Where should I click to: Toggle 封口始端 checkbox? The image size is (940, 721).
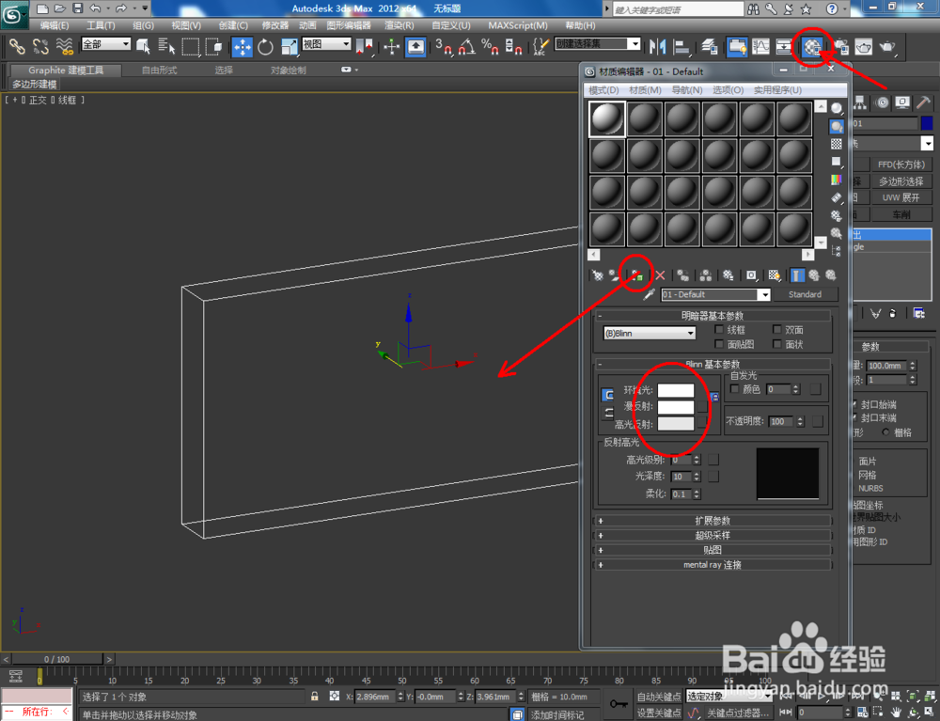pyautogui.click(x=854, y=404)
